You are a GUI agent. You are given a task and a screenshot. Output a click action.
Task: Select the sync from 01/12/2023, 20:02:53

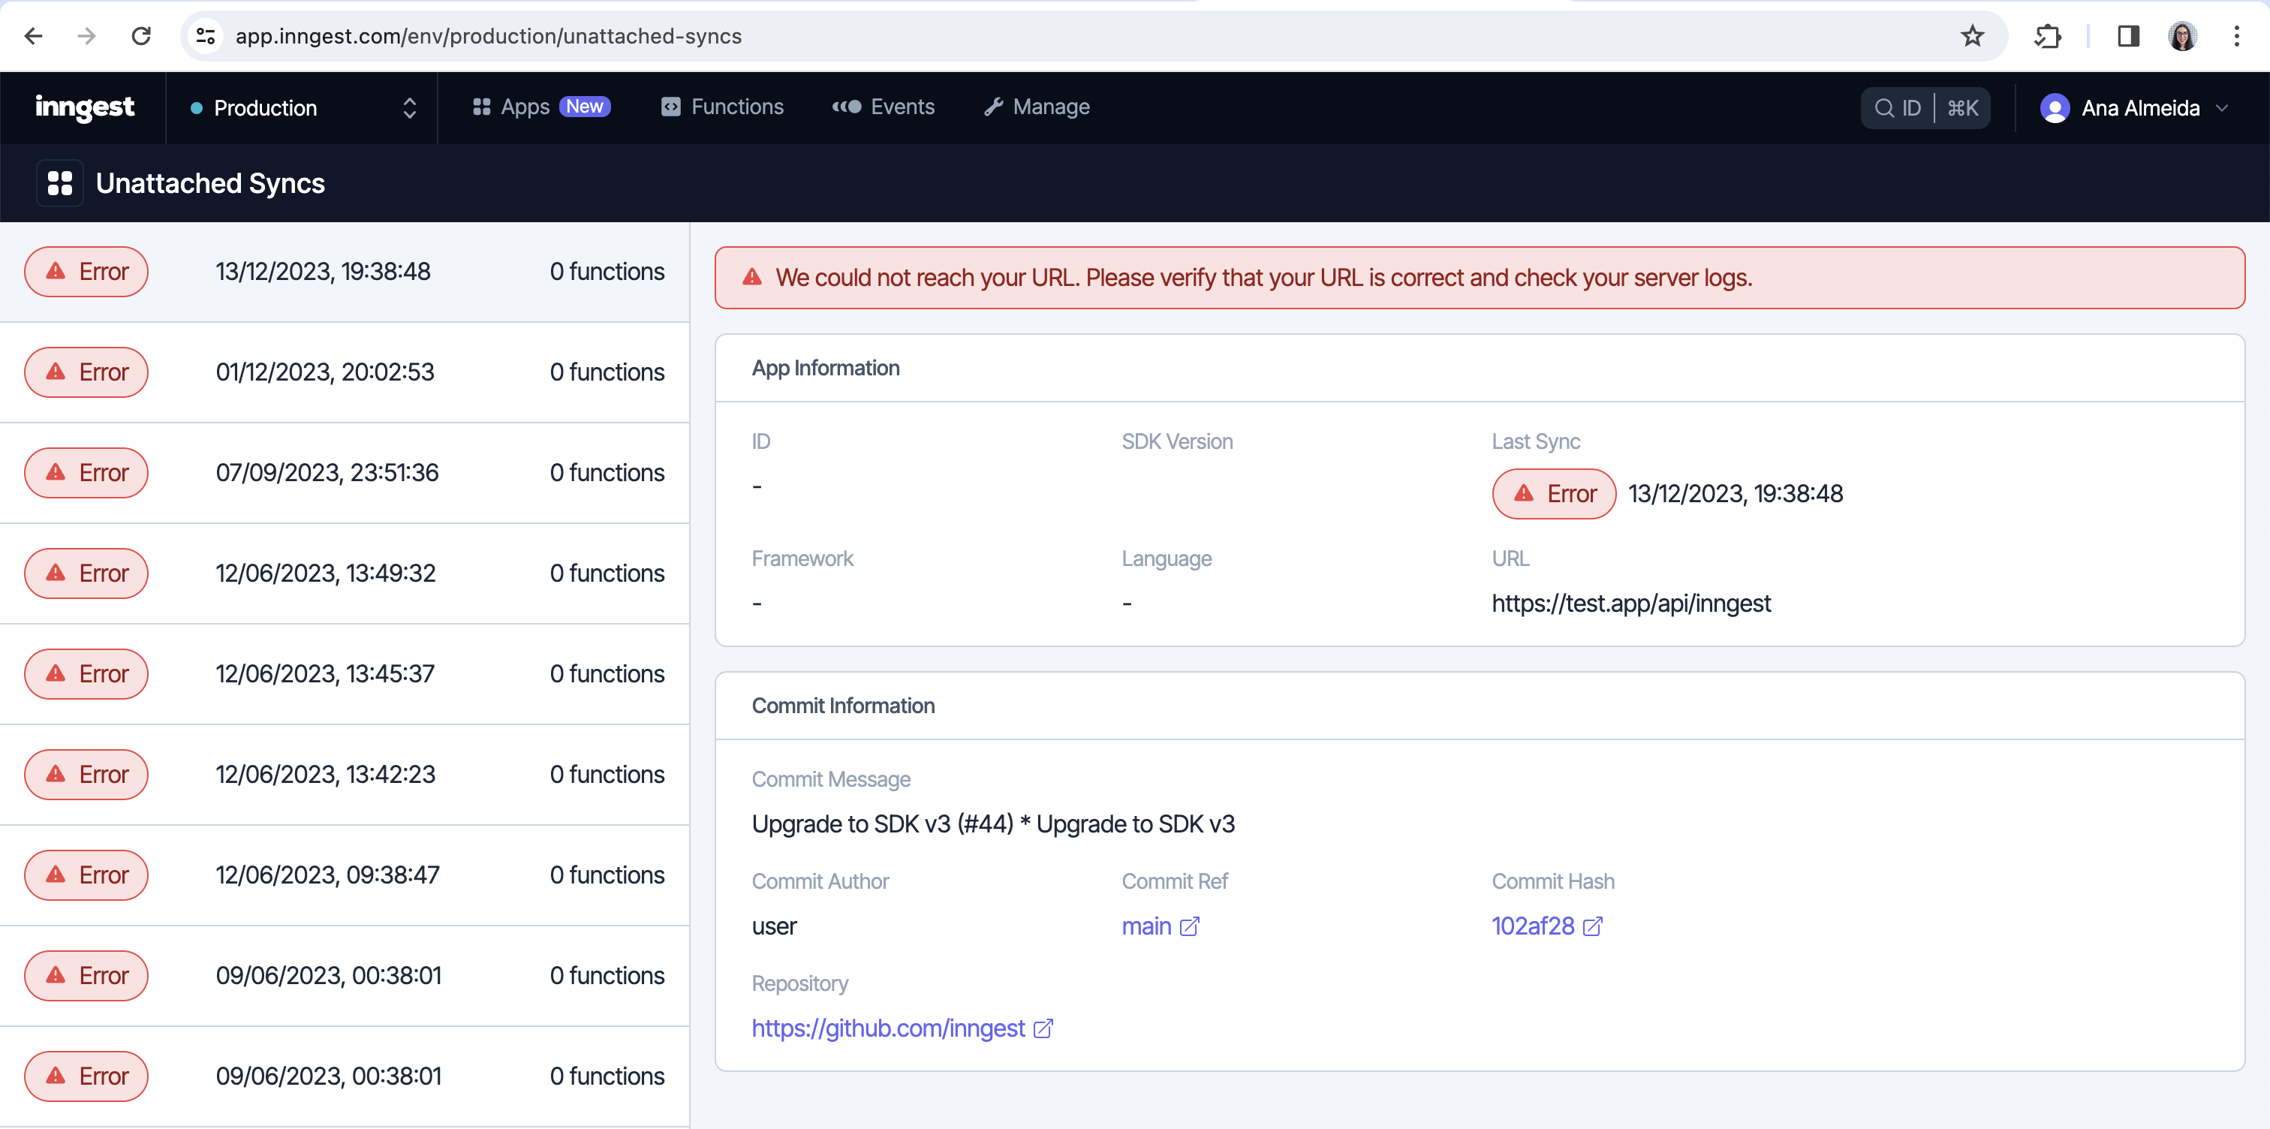(x=344, y=372)
